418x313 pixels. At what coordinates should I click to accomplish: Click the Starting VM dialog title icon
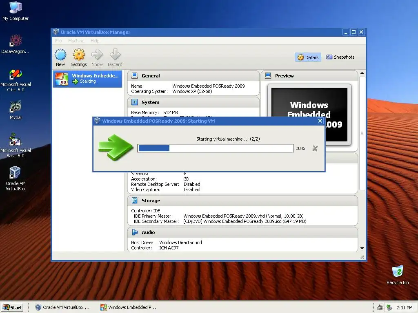point(97,121)
